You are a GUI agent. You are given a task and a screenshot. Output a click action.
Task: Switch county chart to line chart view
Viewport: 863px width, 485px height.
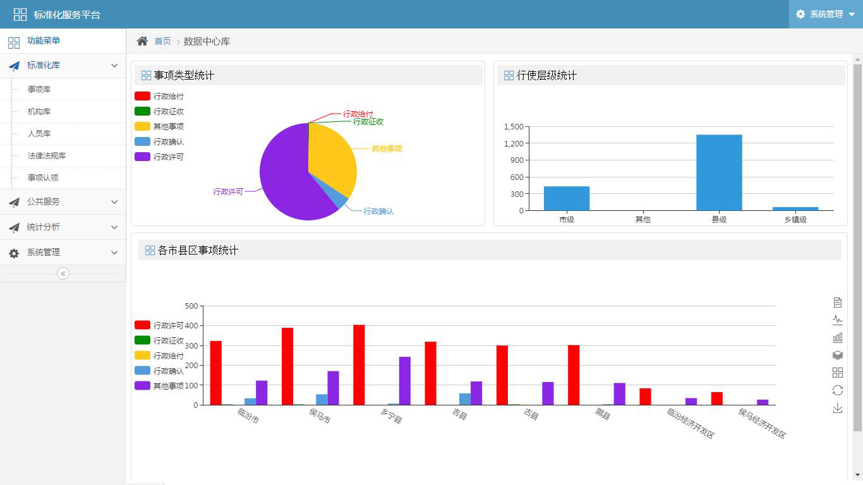click(x=838, y=320)
